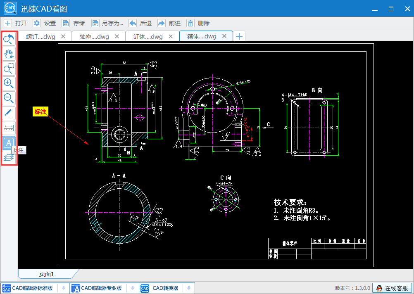This screenshot has width=414, height=294.
Task: Click the text 未注圆角R3 in drawing
Action: [x=301, y=211]
